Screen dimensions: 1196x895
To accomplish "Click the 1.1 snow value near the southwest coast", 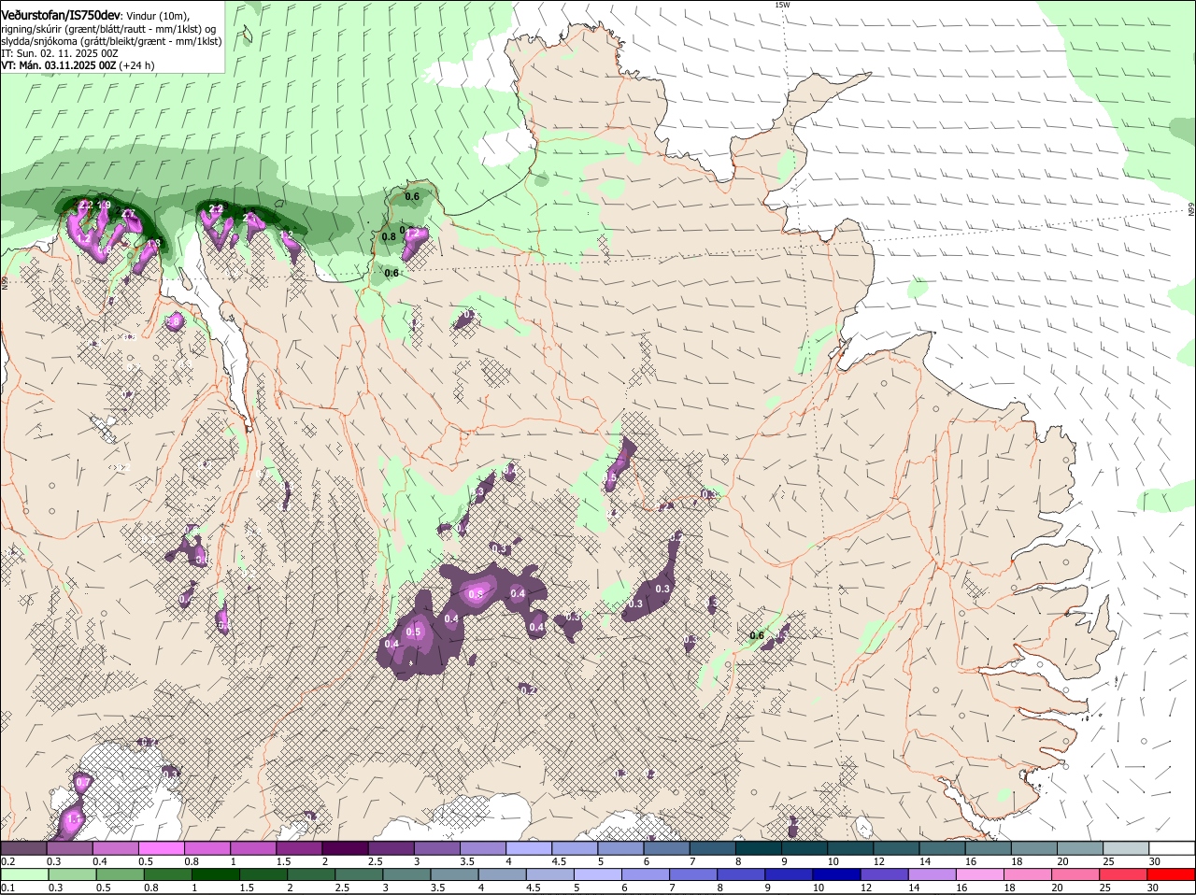I will coord(75,818).
